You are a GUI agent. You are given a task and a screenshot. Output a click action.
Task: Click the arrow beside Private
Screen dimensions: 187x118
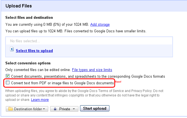[x=74, y=109]
